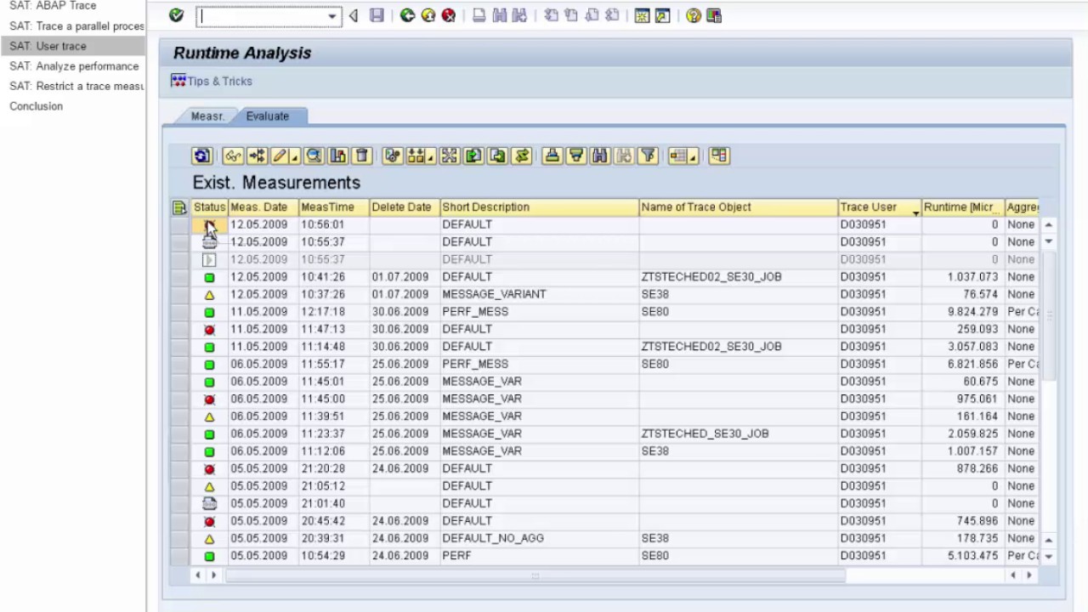Viewport: 1088px width, 612px height.
Task: Click the Print icon in the list toolbar
Action: pos(552,156)
